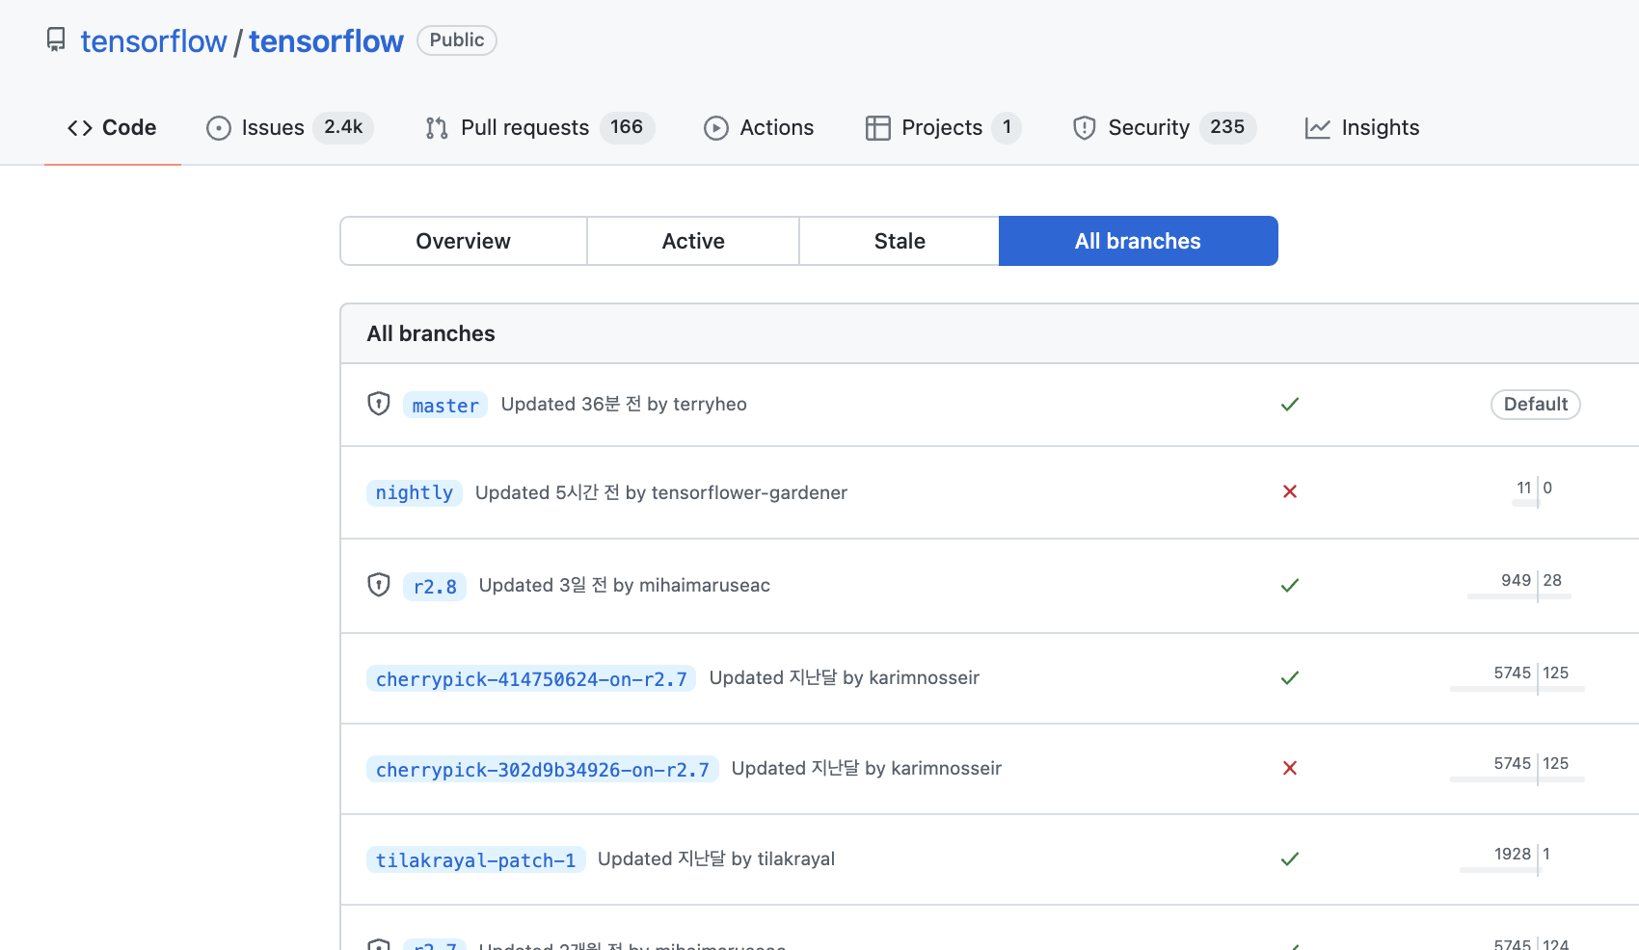
Task: Switch to the Stale branches view
Action: pos(900,241)
